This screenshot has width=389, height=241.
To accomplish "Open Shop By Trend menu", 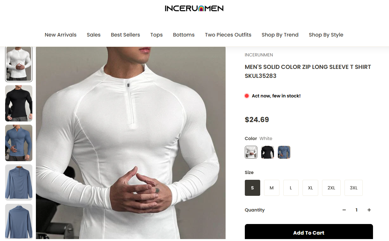I will click(x=280, y=35).
